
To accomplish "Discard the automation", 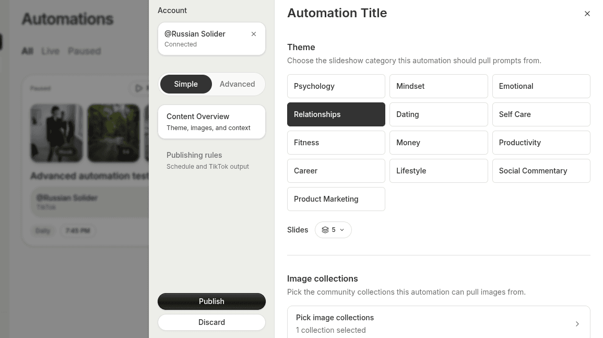I will tap(211, 322).
